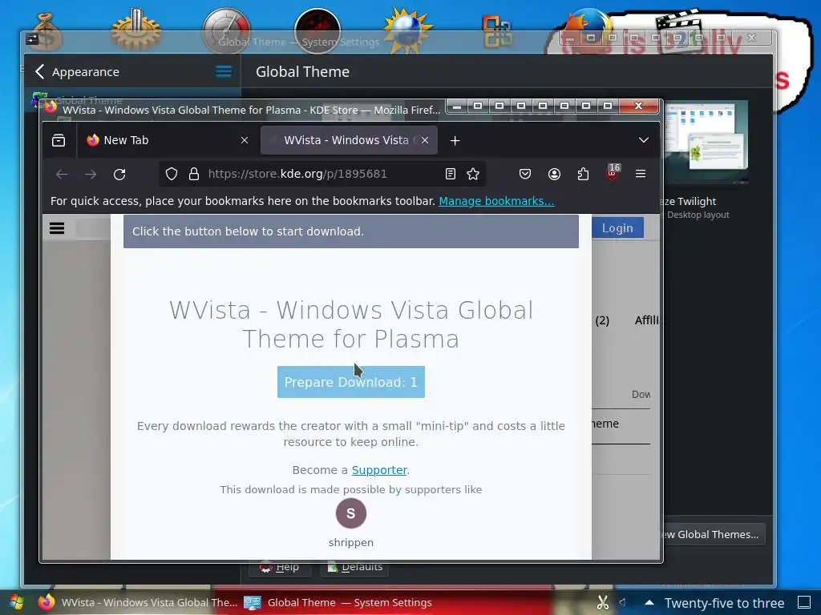Click the System Settings window menu icon
Image resolution: width=821 pixels, height=615 pixels.
[x=32, y=38]
